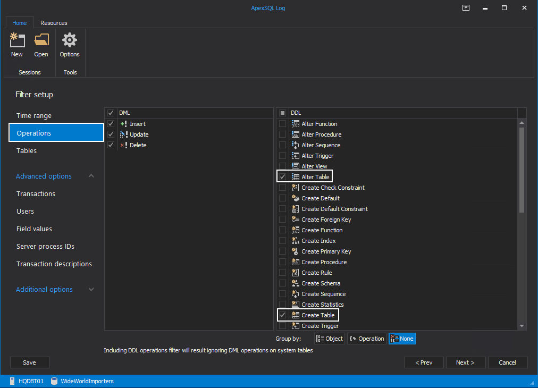Uncheck the Create Table checkbox
The image size is (538, 388).
coord(282,315)
